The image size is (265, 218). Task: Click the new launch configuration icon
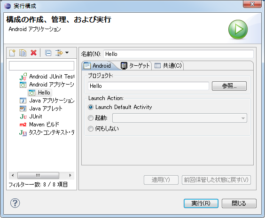tap(12, 53)
